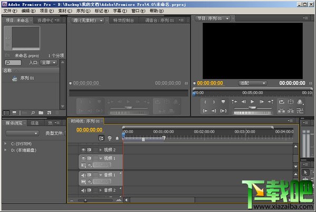The image size is (316, 212).
Task: Click the Extract button in Program monitor
Action: pyautogui.click(x=291, y=110)
